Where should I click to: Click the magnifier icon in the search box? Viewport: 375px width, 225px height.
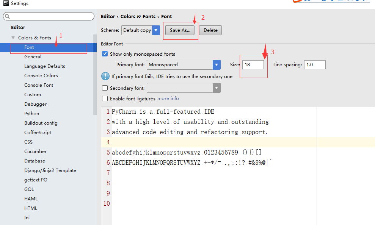click(8, 16)
